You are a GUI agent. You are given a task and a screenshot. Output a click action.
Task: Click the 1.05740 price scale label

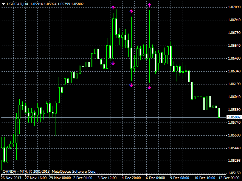(x=234, y=123)
